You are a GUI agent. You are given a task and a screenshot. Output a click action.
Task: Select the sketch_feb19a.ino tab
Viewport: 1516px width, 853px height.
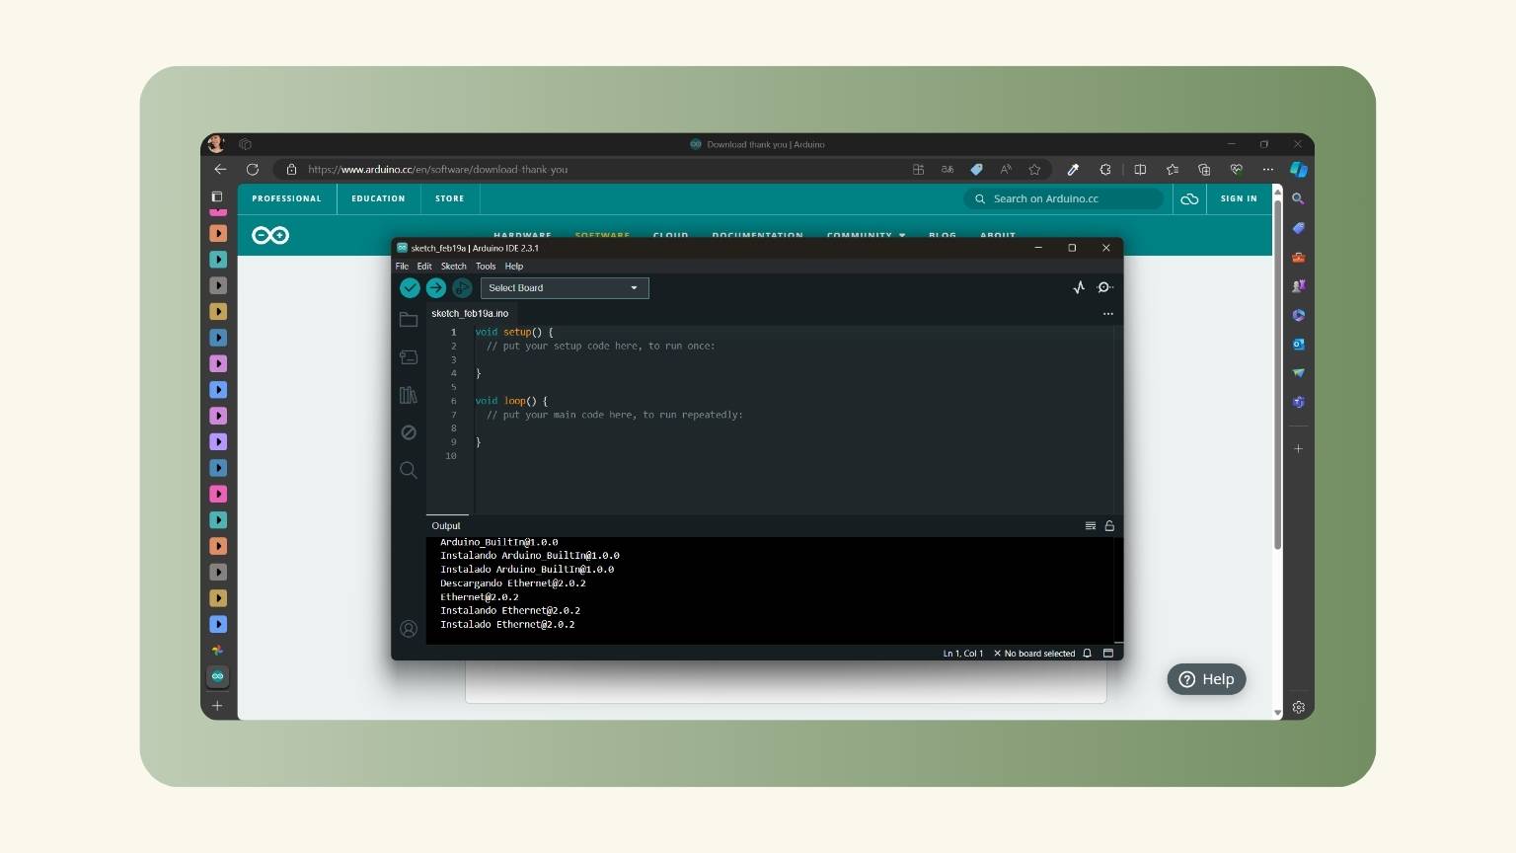[x=470, y=314]
